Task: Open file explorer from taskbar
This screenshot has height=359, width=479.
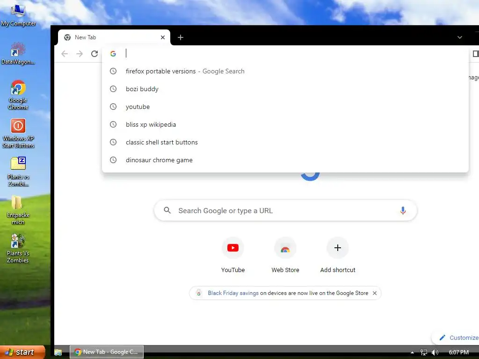Action: tap(58, 352)
